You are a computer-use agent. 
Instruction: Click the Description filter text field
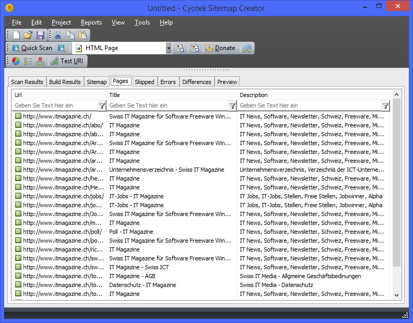[x=309, y=105]
